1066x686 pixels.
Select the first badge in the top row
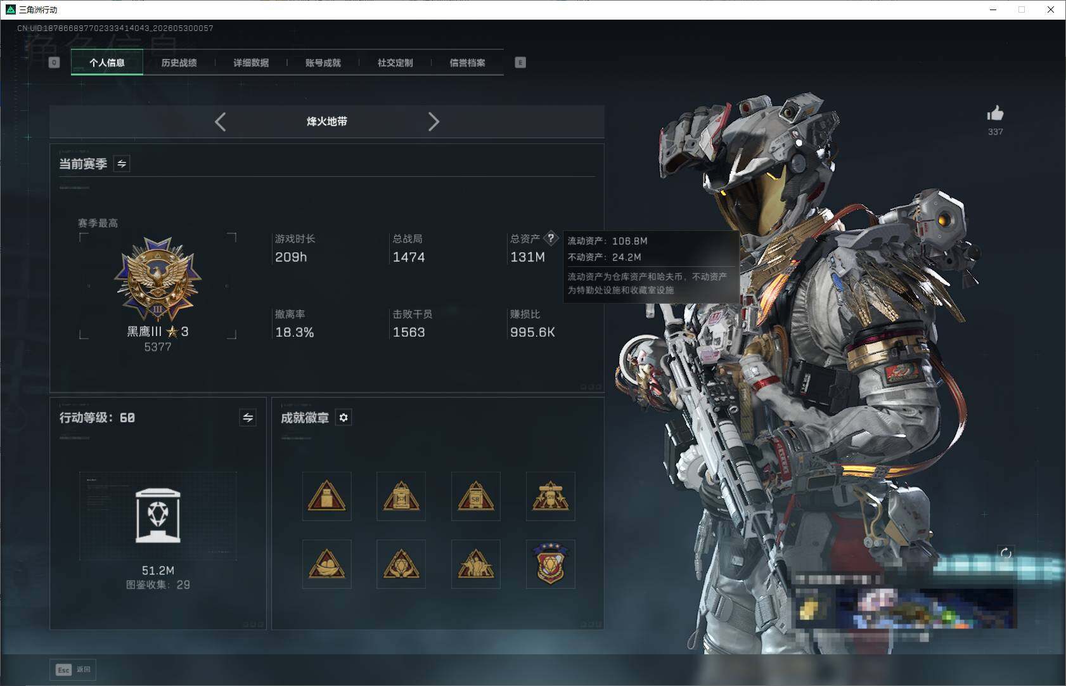pyautogui.click(x=327, y=496)
